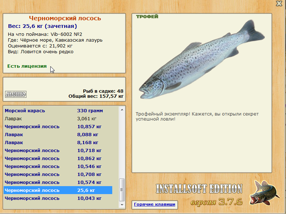Screen dimensions: 286x214
Task: Click the Вес: 25,6 кг (зачетная) text
Action: pos(42,26)
